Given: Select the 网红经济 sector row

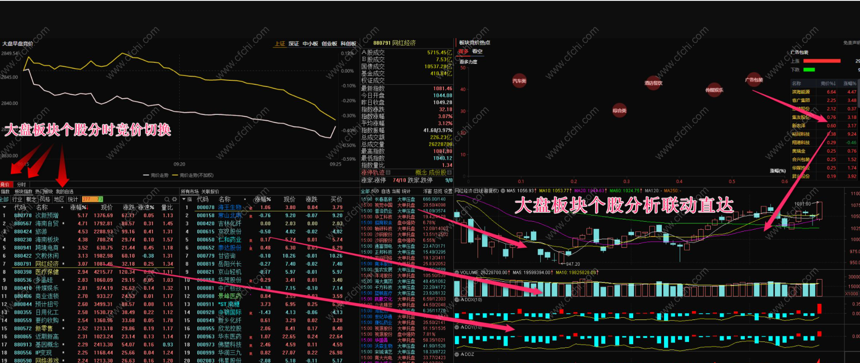Looking at the screenshot, I should (90, 264).
